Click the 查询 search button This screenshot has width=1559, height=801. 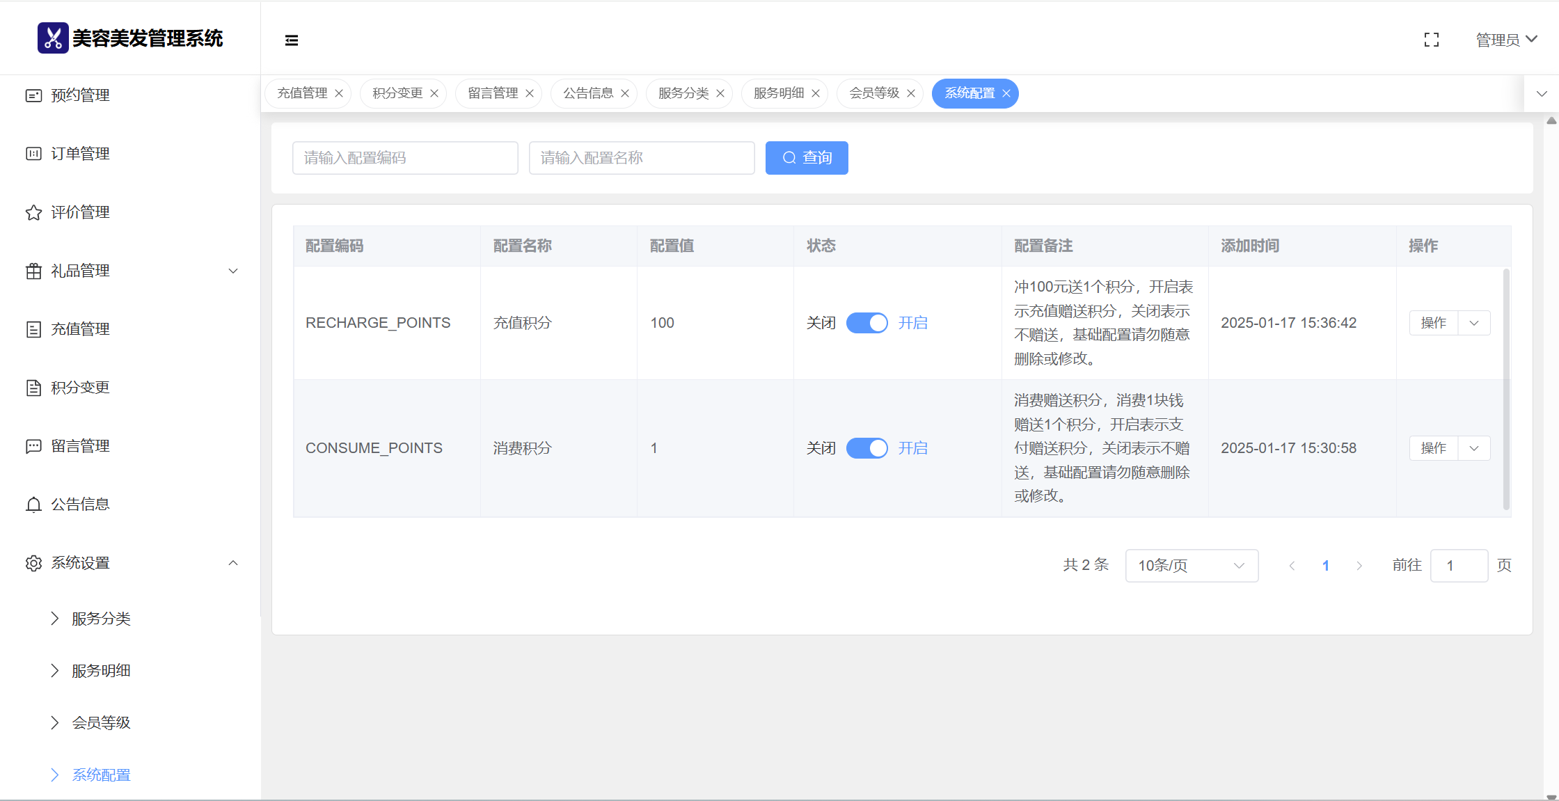pyautogui.click(x=807, y=158)
